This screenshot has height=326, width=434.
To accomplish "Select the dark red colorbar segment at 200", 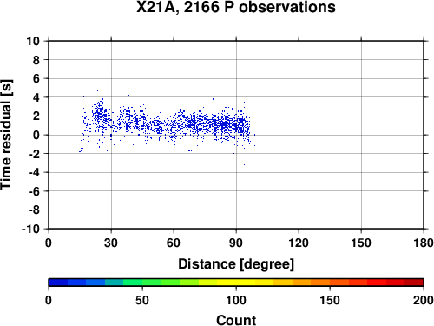I will coord(414,283).
